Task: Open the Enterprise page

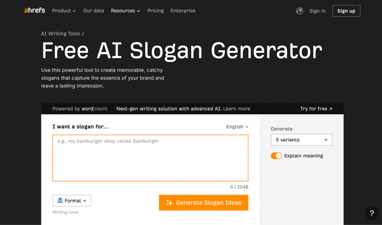Action: pyautogui.click(x=183, y=11)
